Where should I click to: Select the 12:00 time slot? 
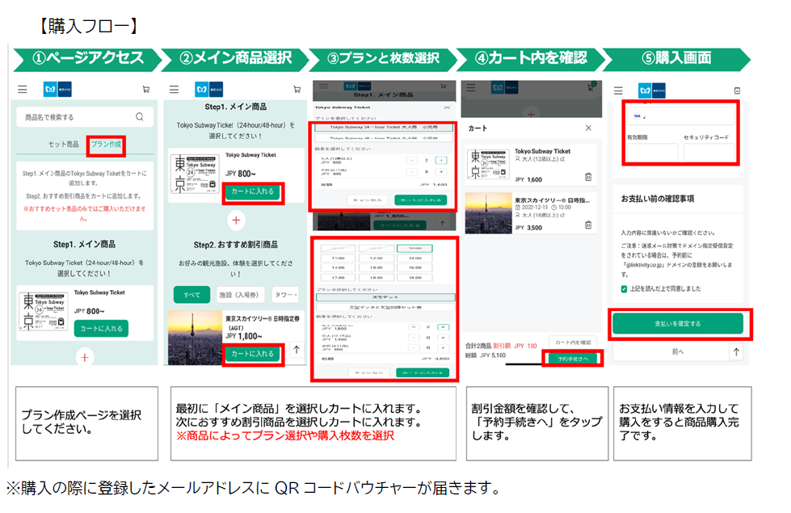pyautogui.click(x=377, y=259)
